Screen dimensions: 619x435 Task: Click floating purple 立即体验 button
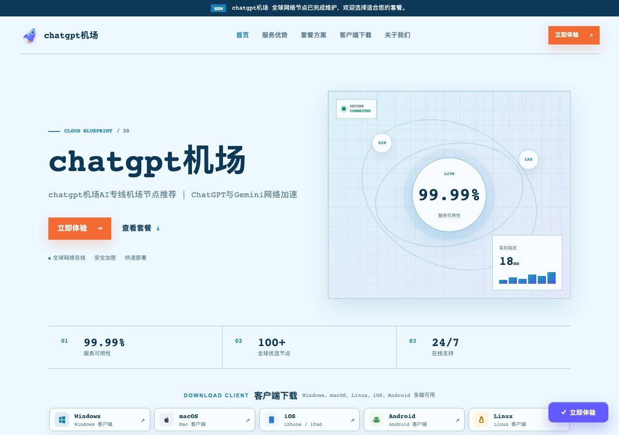tap(578, 412)
